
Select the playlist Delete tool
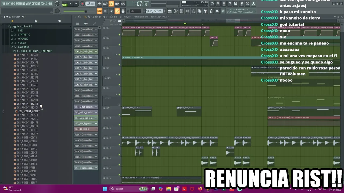pyautogui.click(x=92, y=17)
